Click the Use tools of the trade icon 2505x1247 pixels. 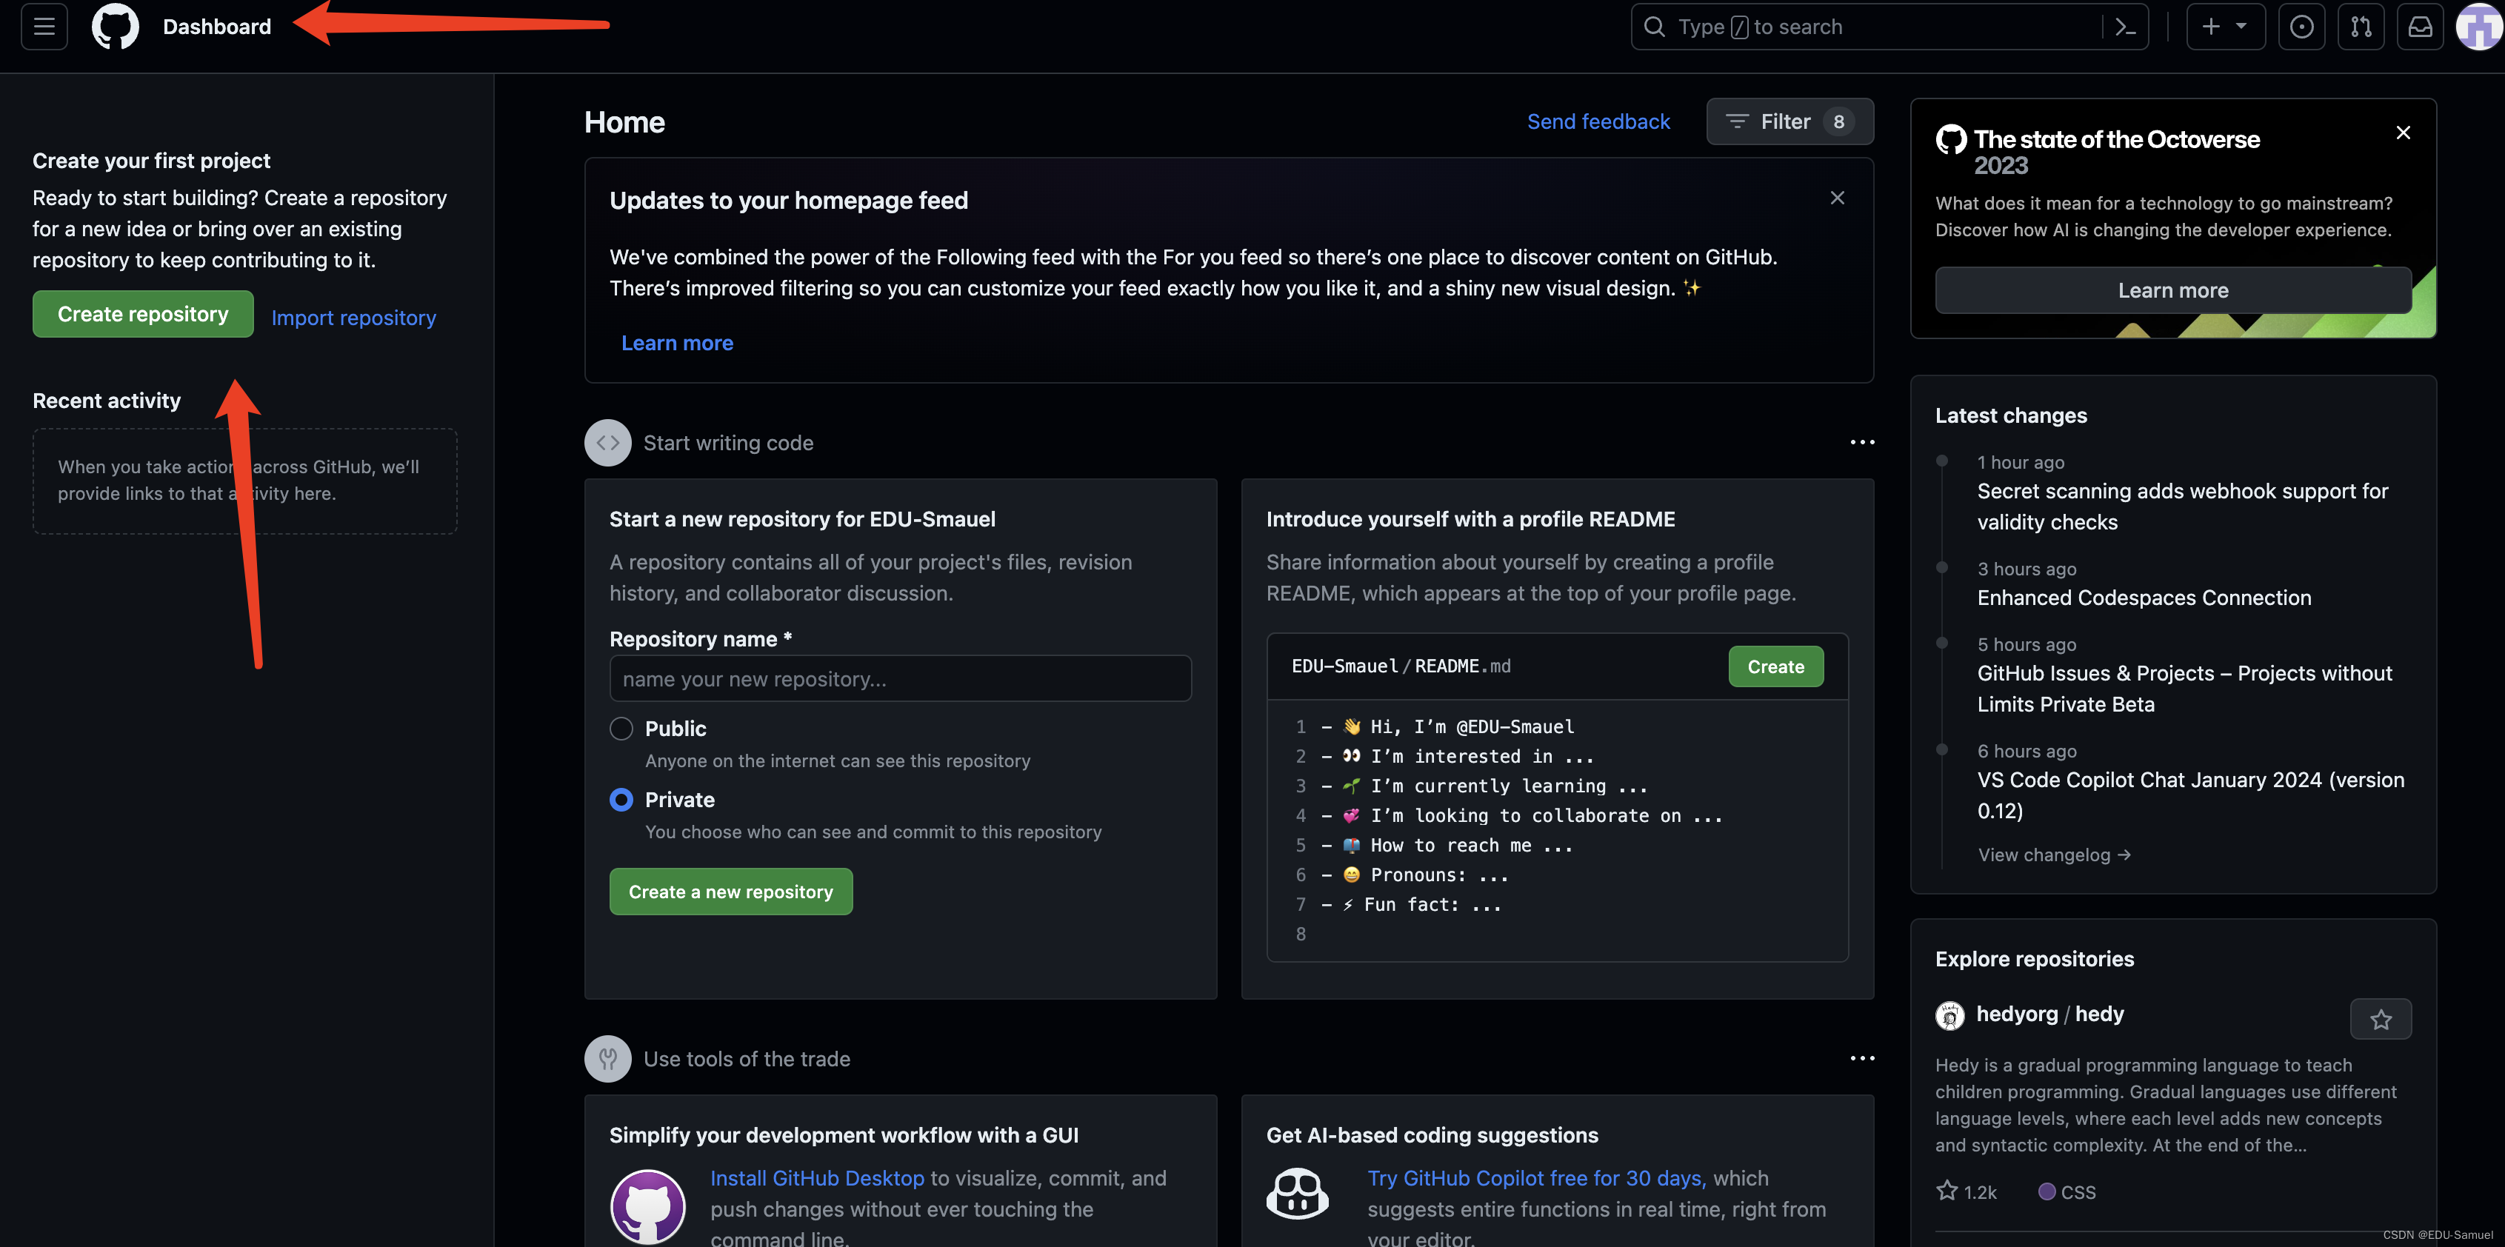608,1060
